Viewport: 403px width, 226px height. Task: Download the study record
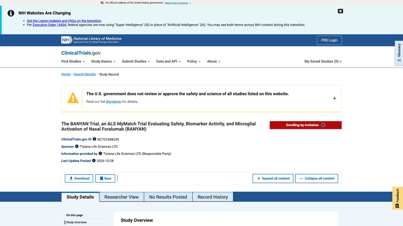pyautogui.click(x=79, y=178)
